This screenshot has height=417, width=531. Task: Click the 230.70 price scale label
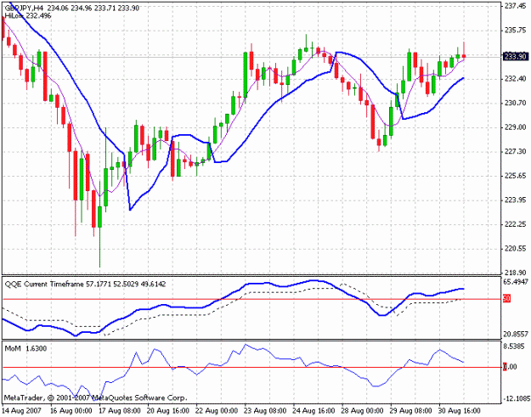point(516,103)
